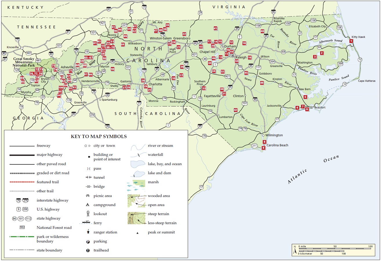Select red marker 9 near Carolina Beach
Screen dimensions: 381x261
pyautogui.click(x=263, y=148)
